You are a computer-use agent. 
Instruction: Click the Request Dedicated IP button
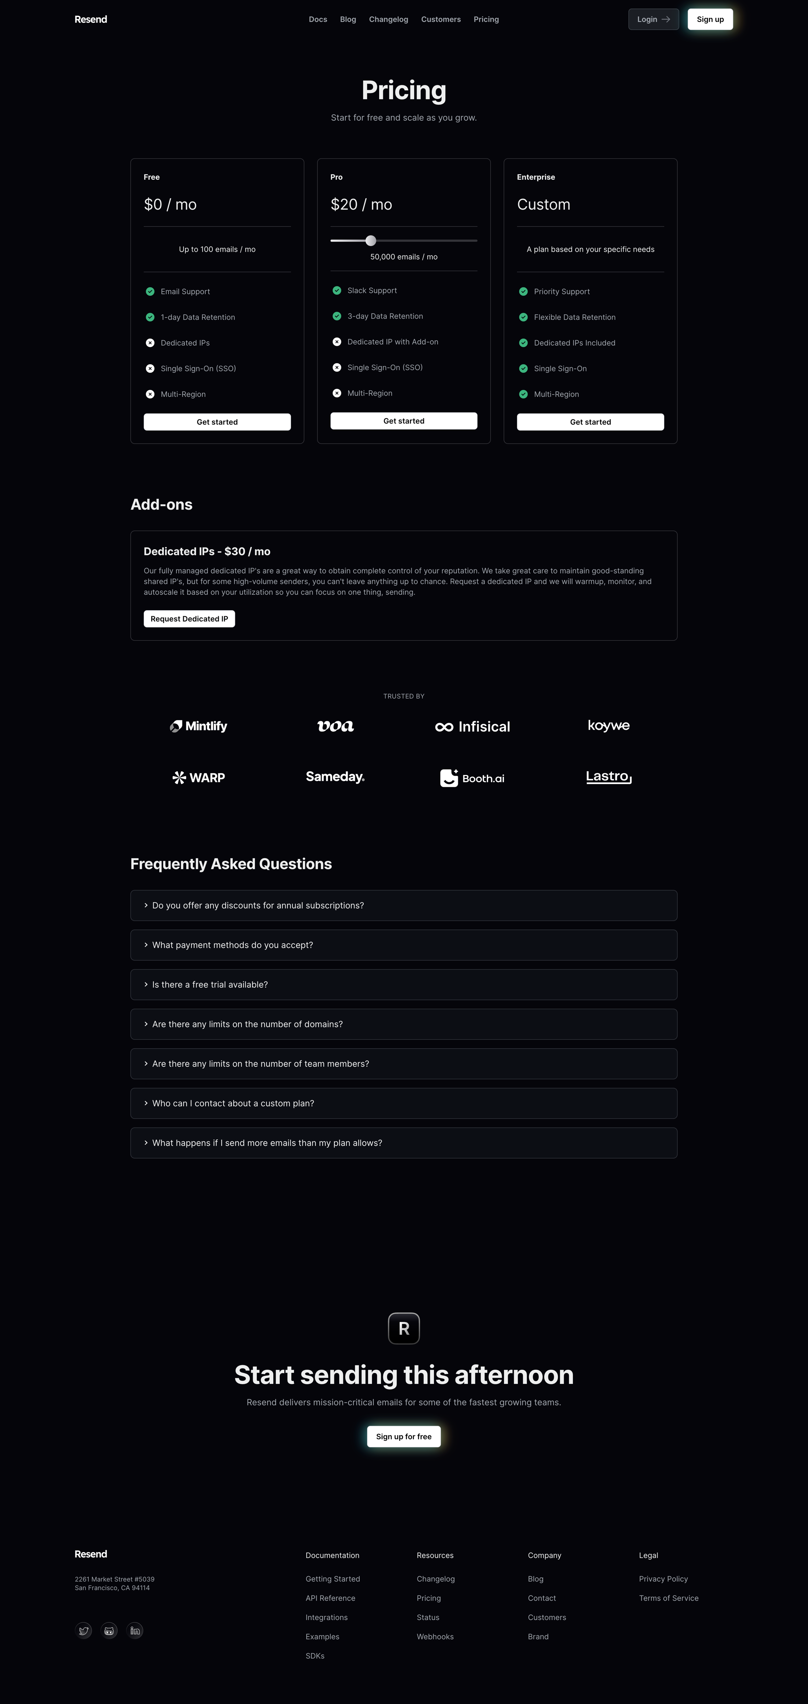(189, 619)
